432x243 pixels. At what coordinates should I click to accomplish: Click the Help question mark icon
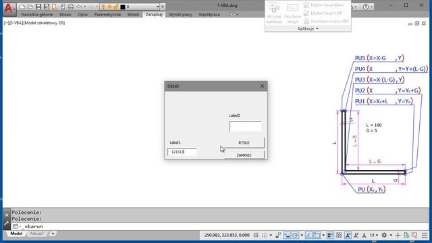point(366,7)
